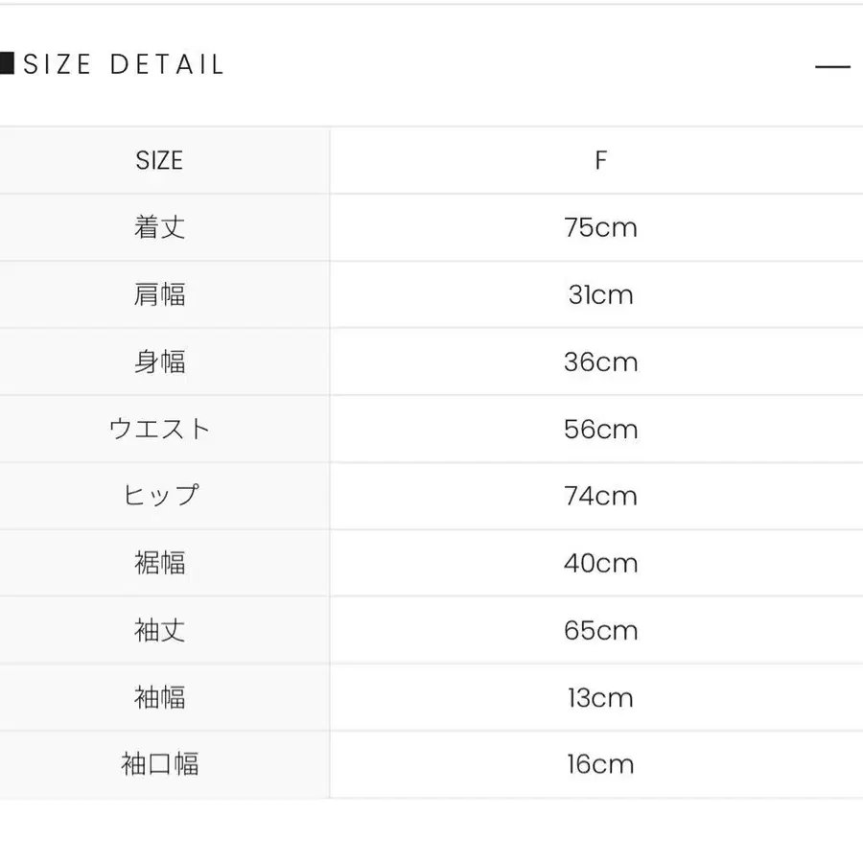The width and height of the screenshot is (863, 863).
Task: Click the 75cm value cell
Action: (600, 227)
